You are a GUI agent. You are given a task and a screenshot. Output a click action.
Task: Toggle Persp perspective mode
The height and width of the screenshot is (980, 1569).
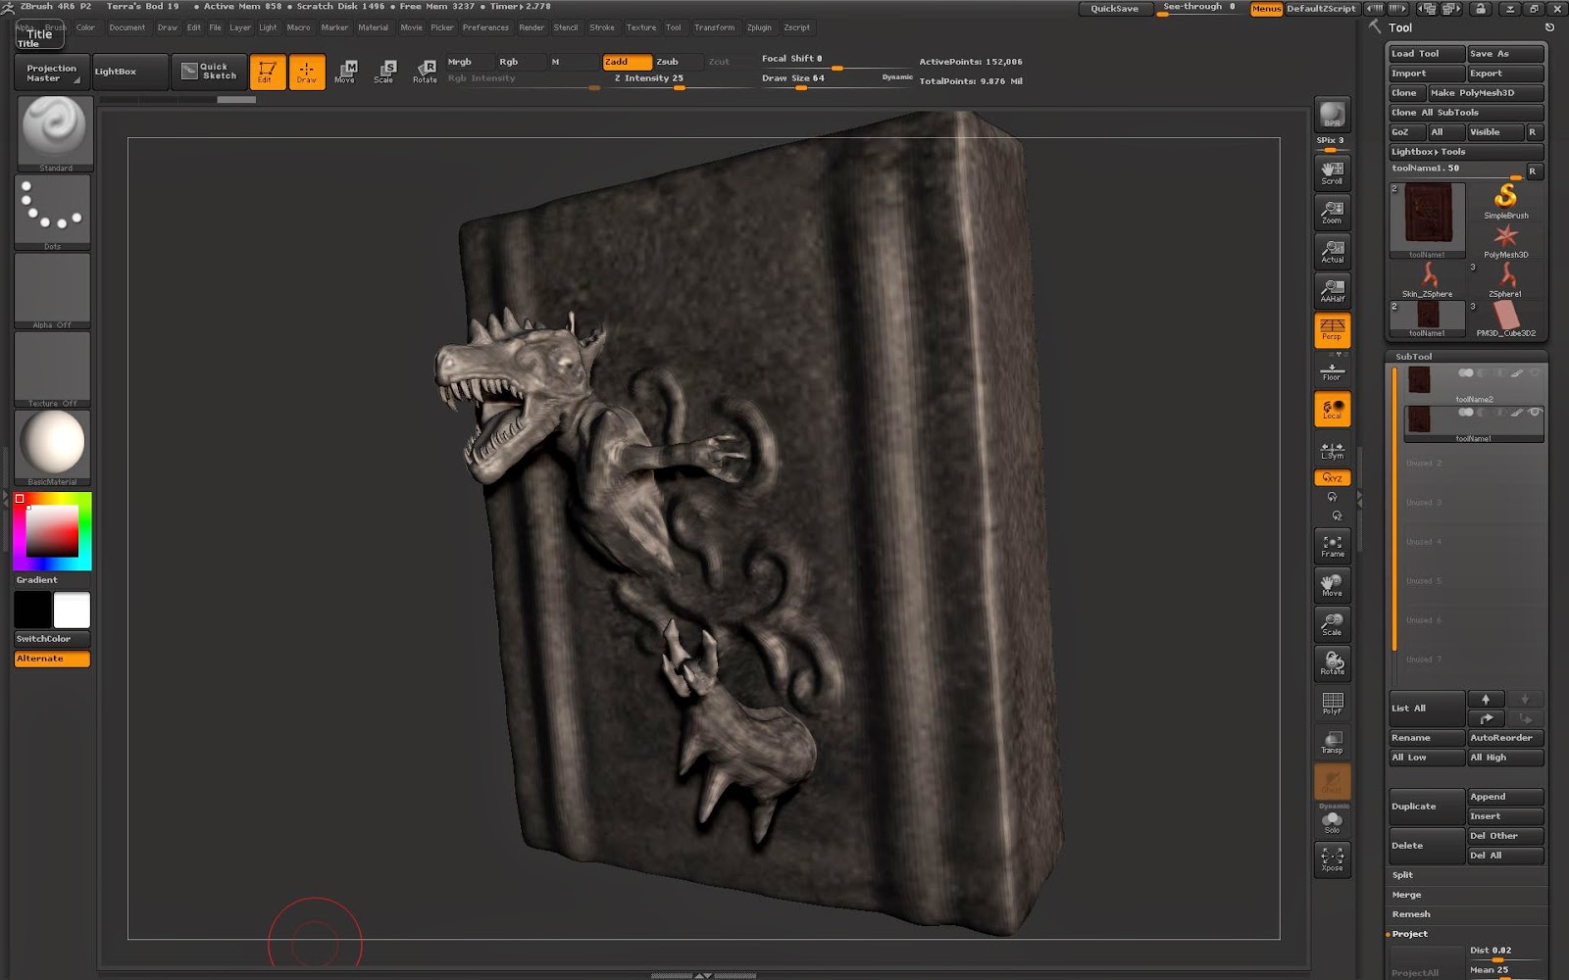click(1332, 330)
